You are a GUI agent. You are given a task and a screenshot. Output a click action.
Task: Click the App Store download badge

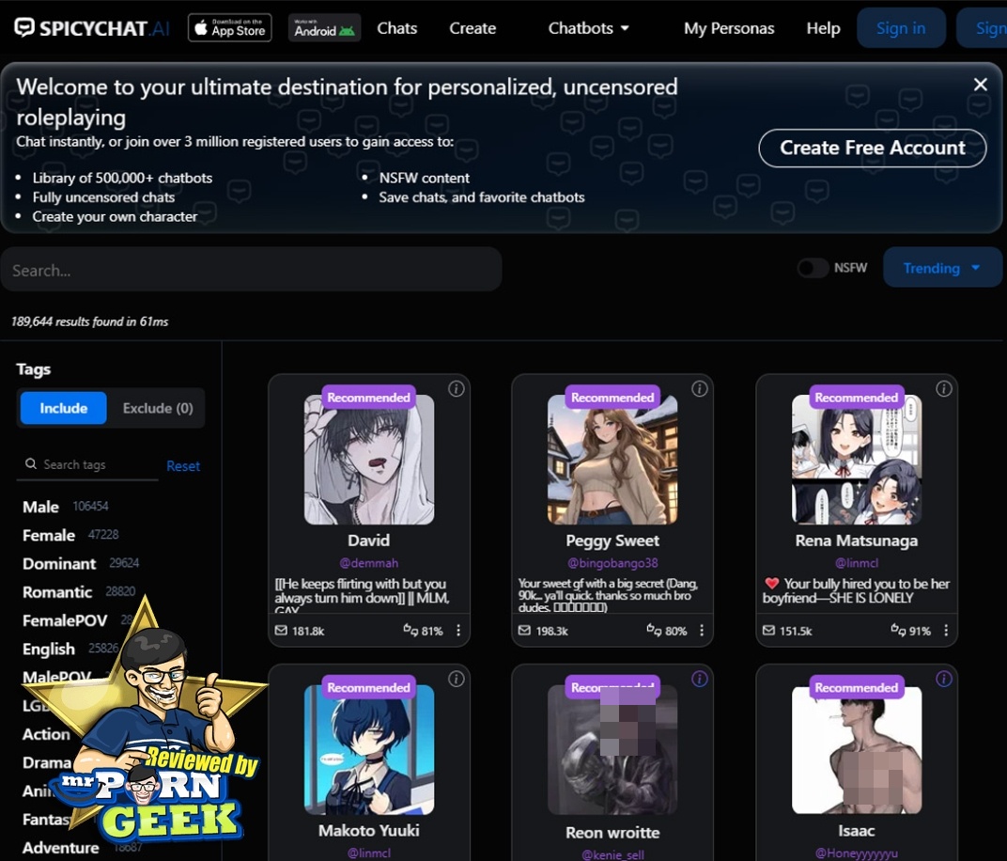[x=230, y=28]
